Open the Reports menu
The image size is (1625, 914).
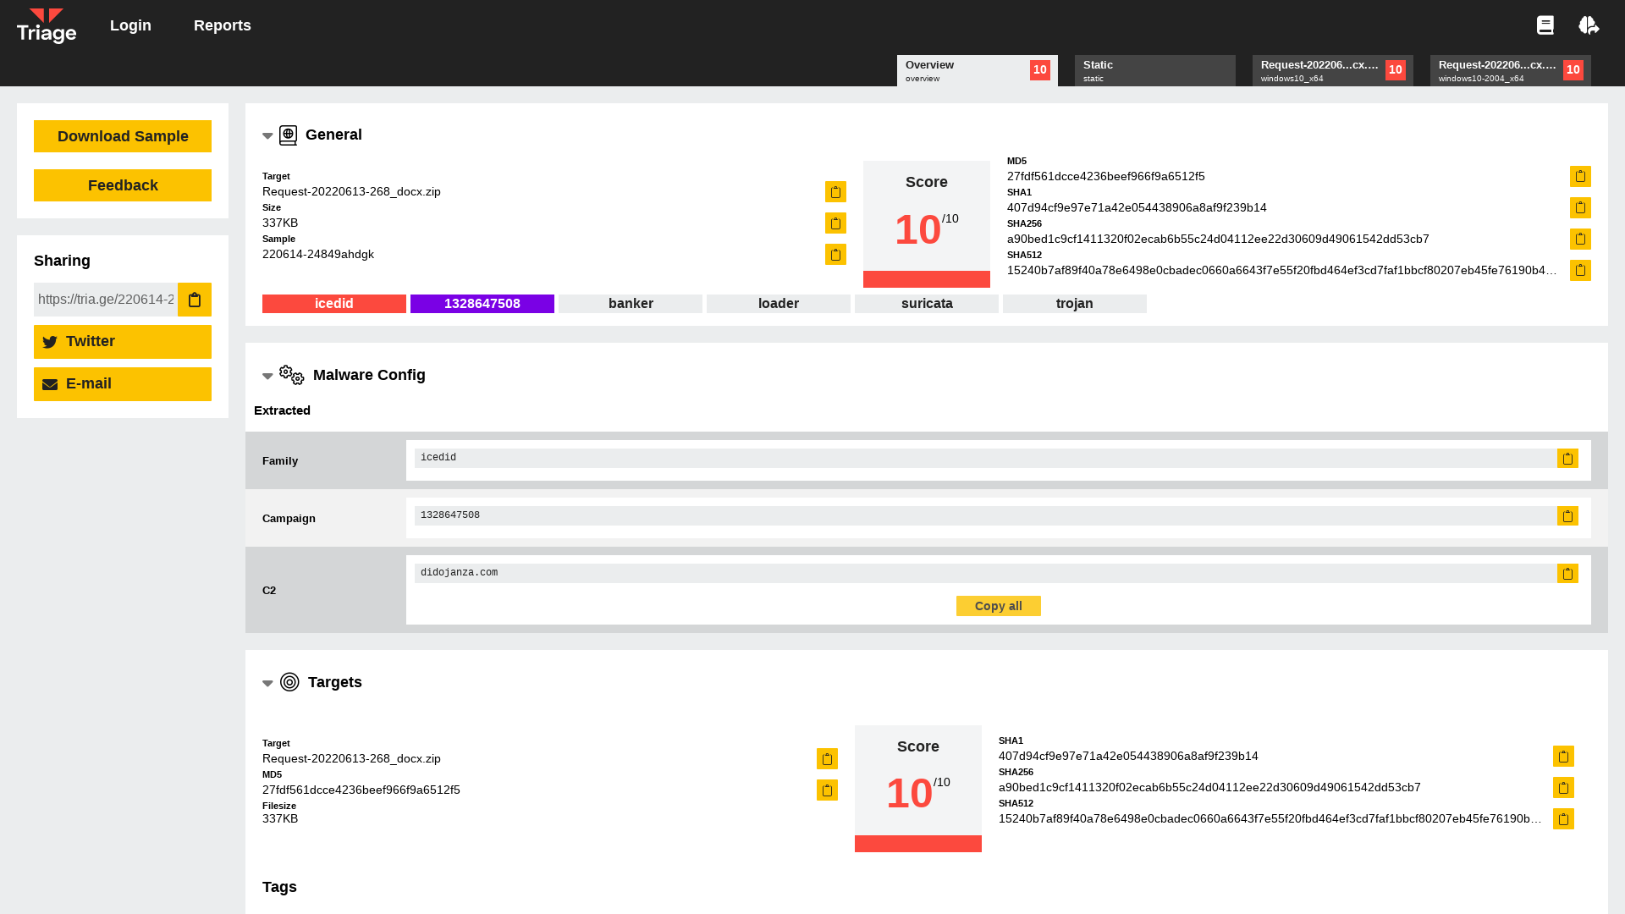coord(222,25)
